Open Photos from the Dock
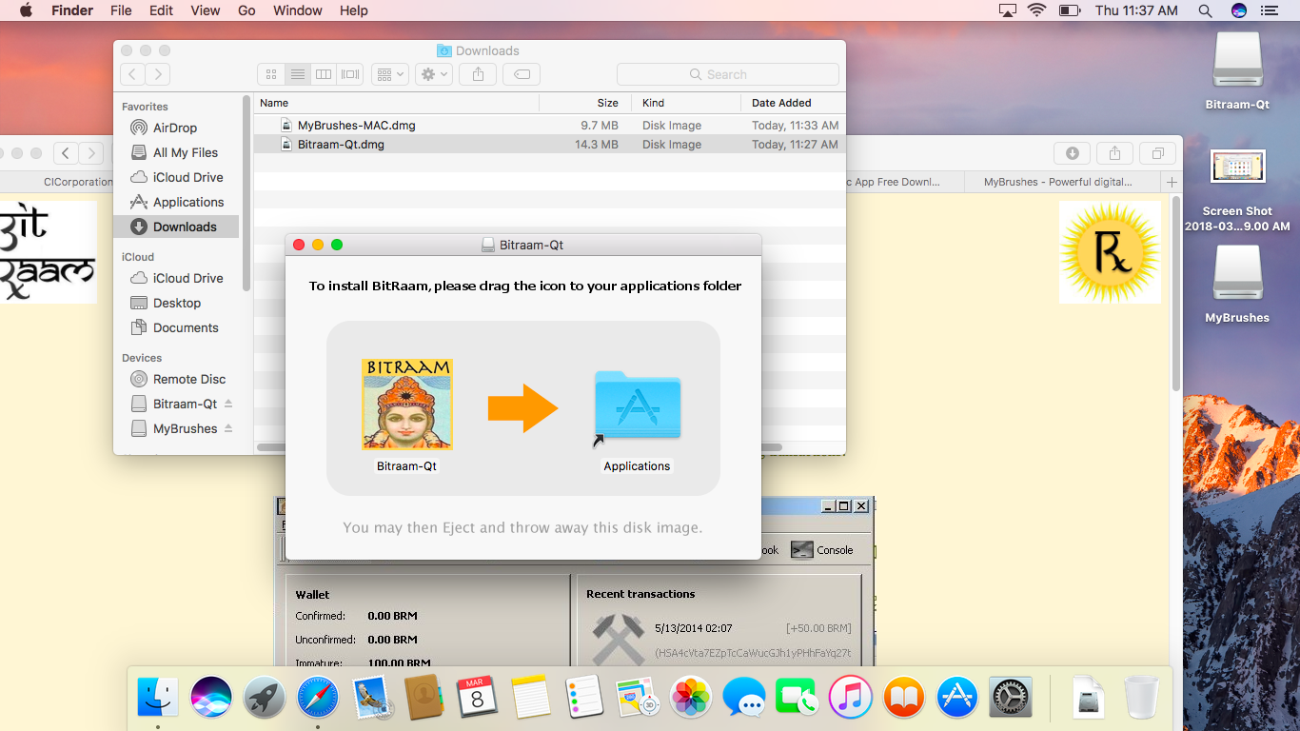 coord(691,698)
